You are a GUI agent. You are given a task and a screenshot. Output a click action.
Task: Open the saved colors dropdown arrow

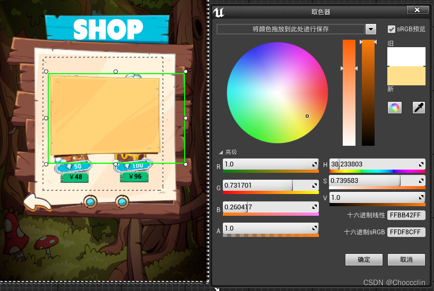tap(371, 29)
